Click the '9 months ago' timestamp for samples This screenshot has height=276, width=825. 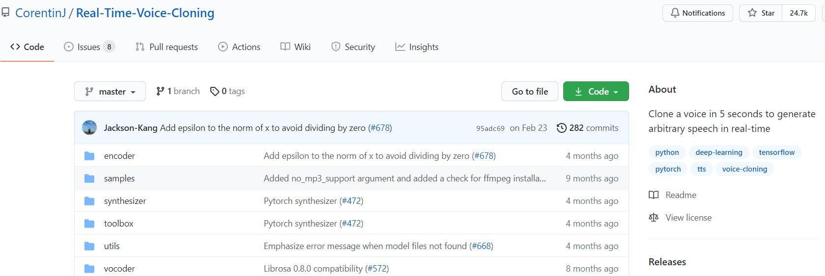point(592,178)
